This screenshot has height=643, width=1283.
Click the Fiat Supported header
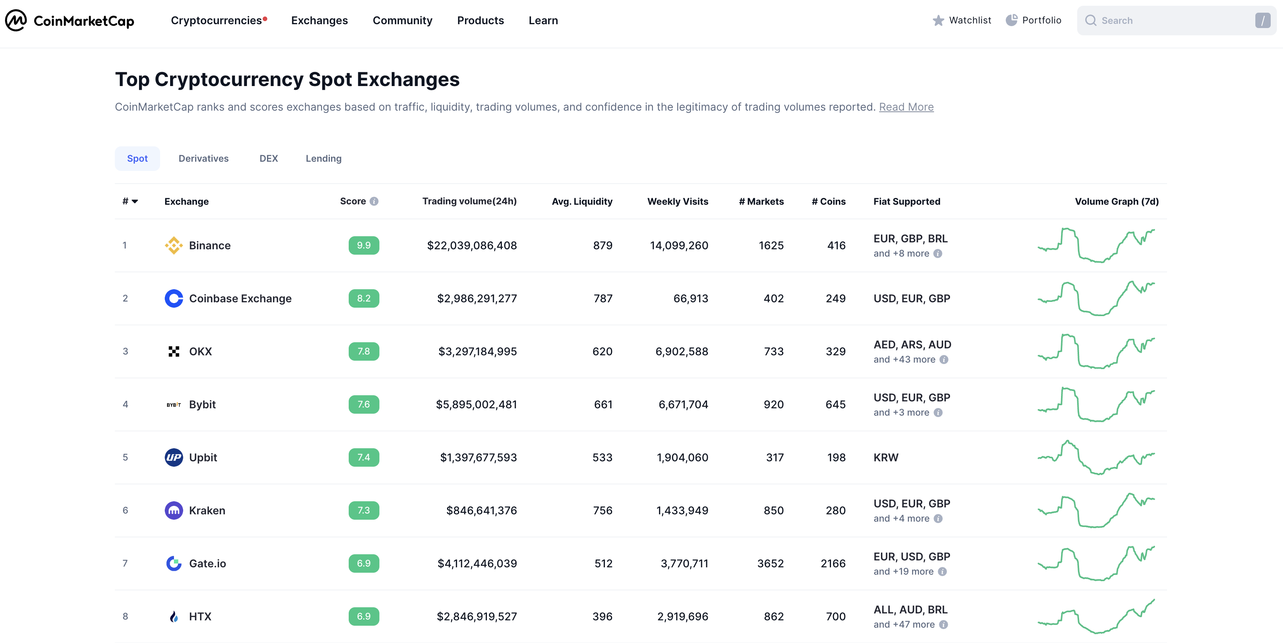coord(906,201)
